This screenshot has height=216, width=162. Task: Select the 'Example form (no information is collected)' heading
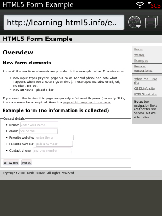coord(56,110)
